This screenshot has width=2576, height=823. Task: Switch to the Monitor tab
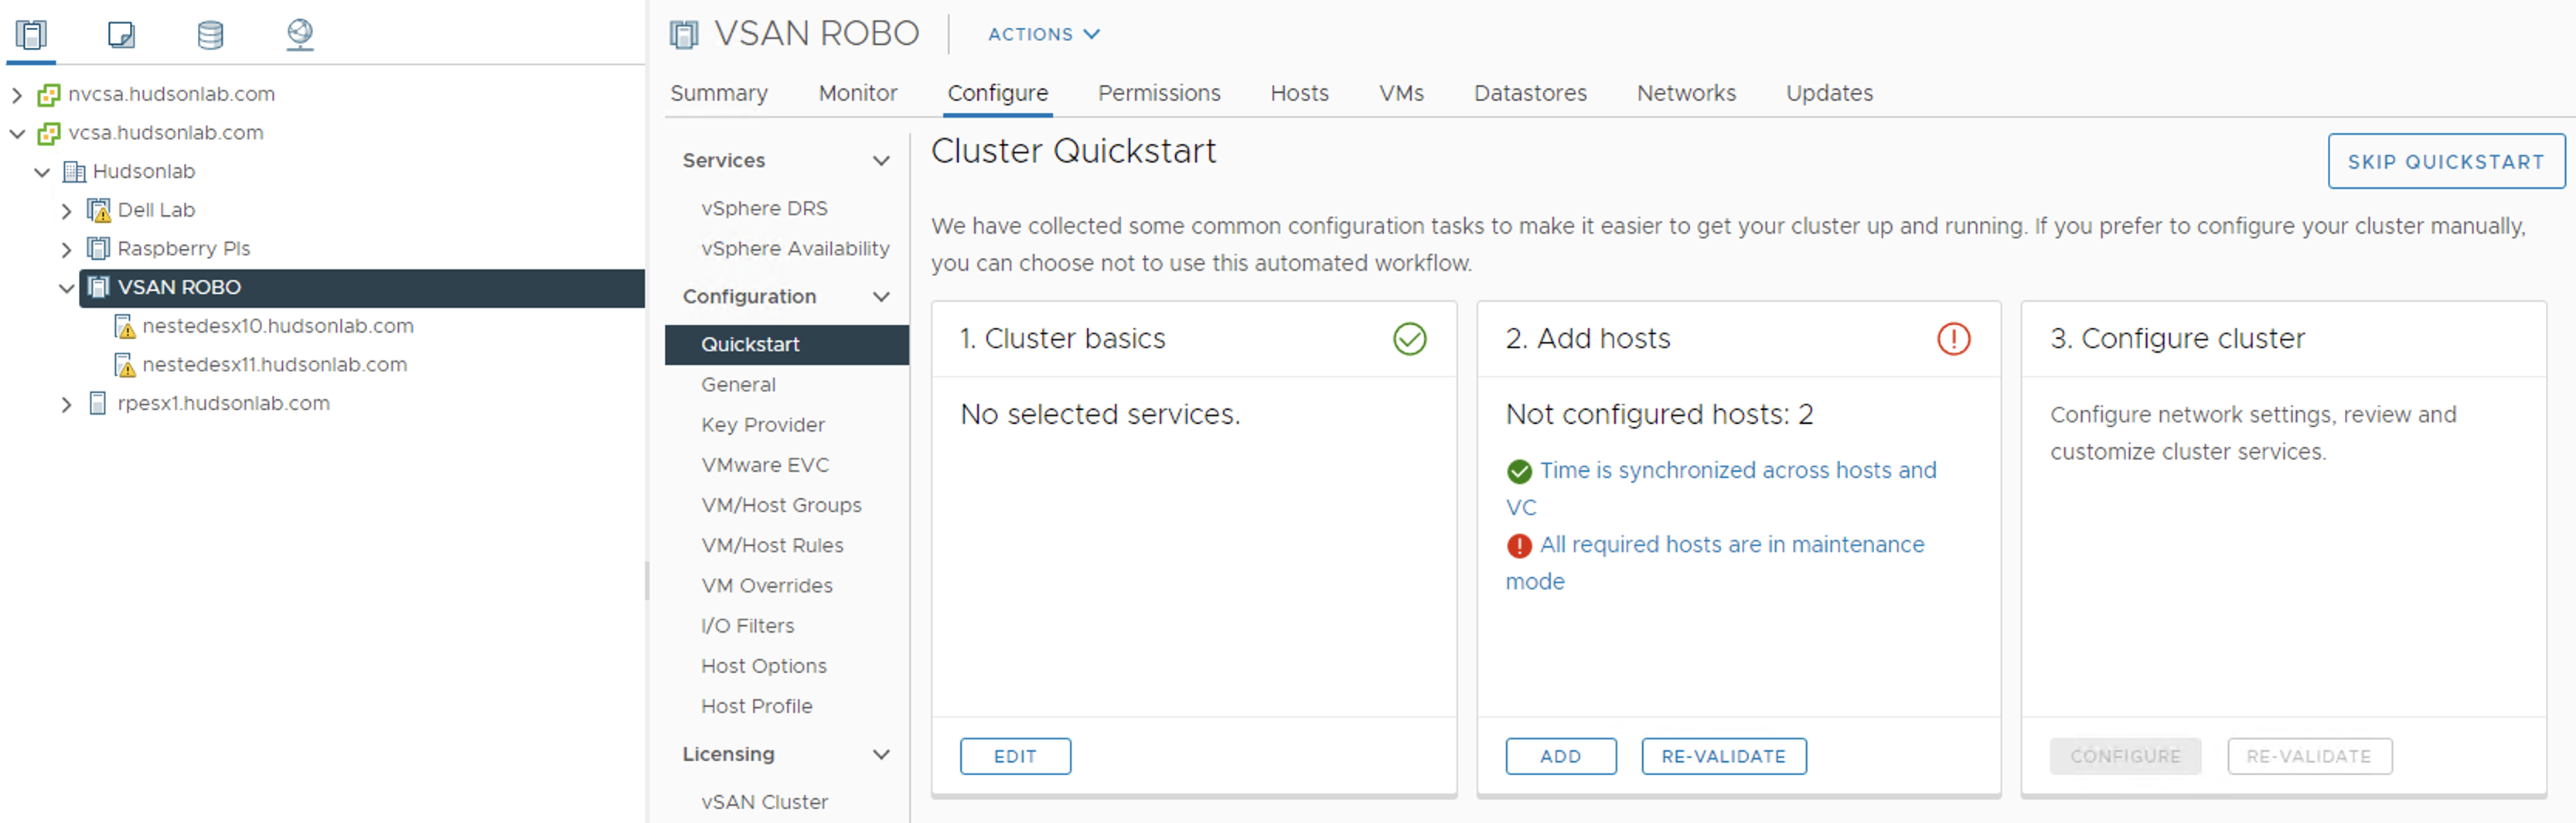(857, 93)
